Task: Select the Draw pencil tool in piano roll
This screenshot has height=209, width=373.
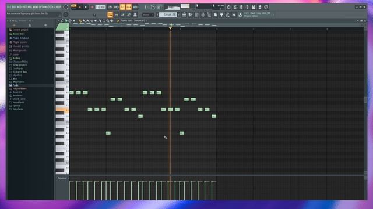Action: tap(80, 21)
